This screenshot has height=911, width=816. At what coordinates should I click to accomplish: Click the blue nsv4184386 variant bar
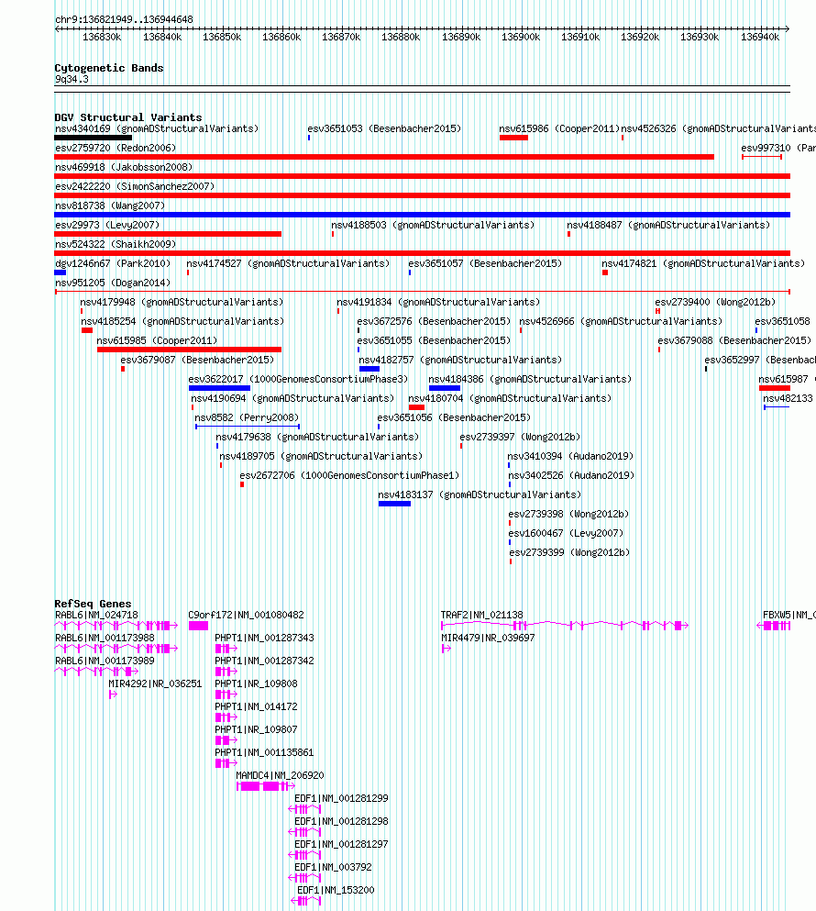point(445,388)
